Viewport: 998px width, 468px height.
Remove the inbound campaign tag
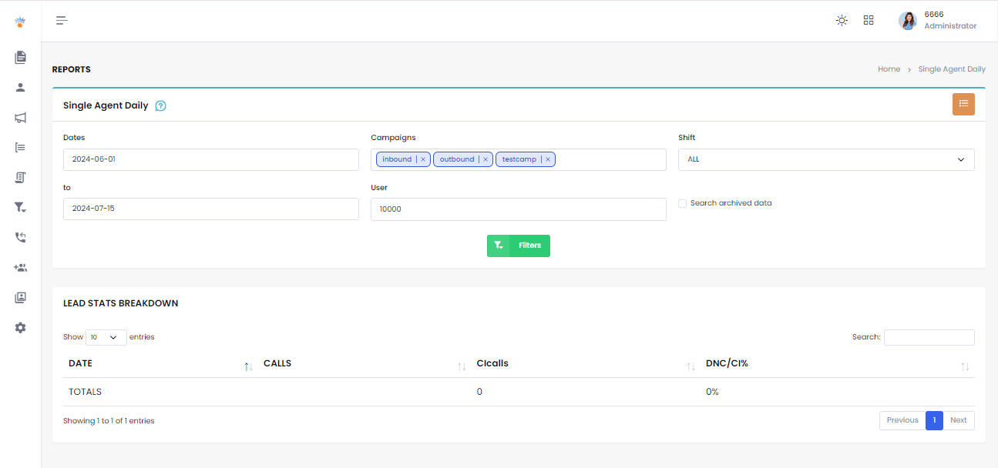tap(423, 159)
